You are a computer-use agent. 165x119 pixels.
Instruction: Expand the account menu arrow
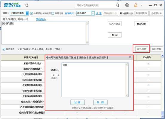click(x=141, y=5)
